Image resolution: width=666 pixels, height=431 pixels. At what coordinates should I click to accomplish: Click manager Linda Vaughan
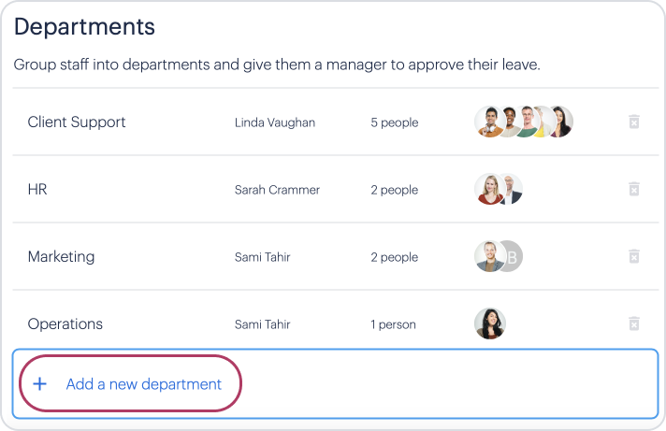click(275, 122)
